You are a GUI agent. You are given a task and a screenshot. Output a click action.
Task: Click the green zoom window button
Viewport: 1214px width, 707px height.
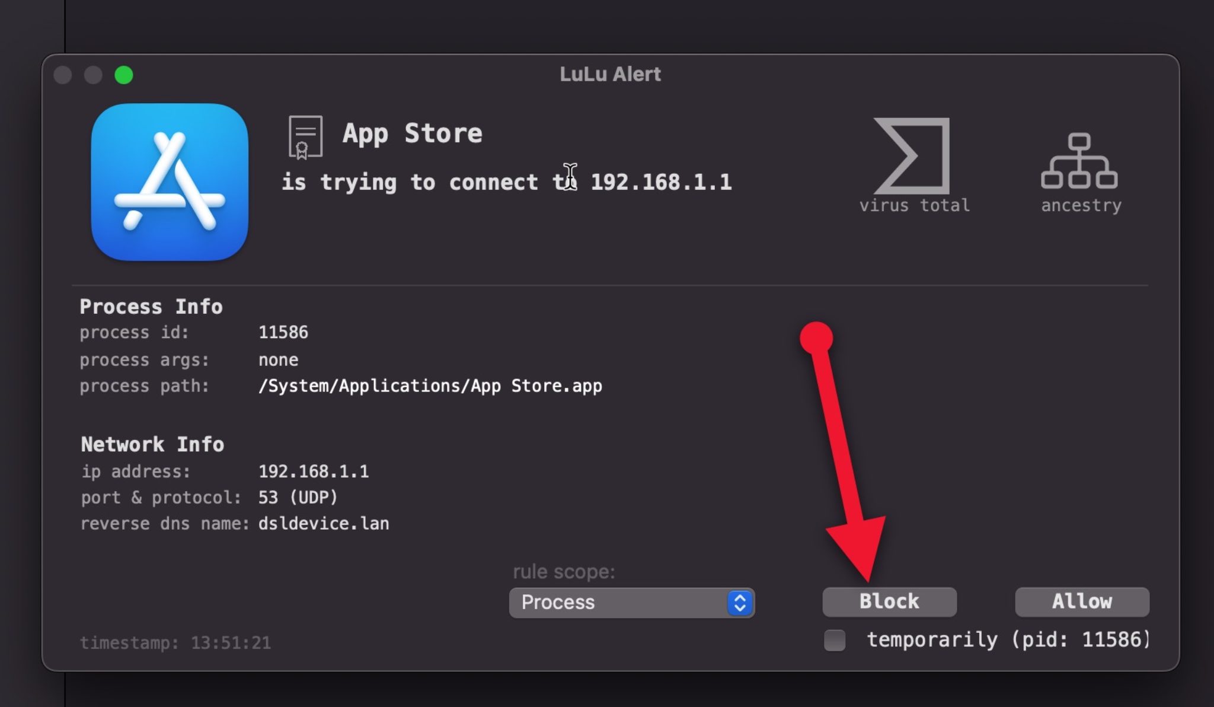(123, 75)
